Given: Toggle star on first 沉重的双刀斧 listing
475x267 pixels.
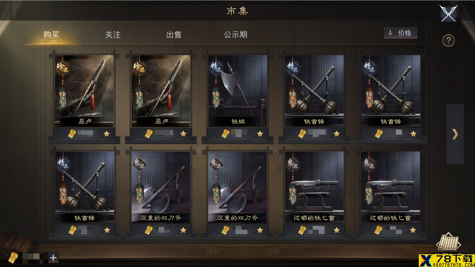Looking at the screenshot, I should pos(183,230).
